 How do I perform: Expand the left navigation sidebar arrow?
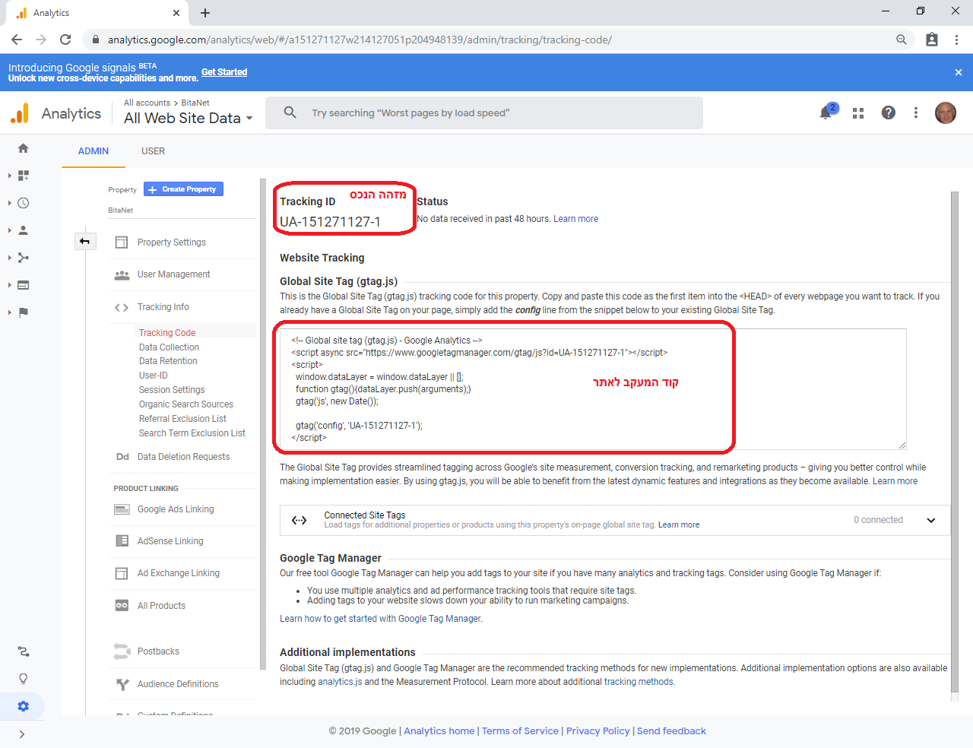tap(21, 734)
